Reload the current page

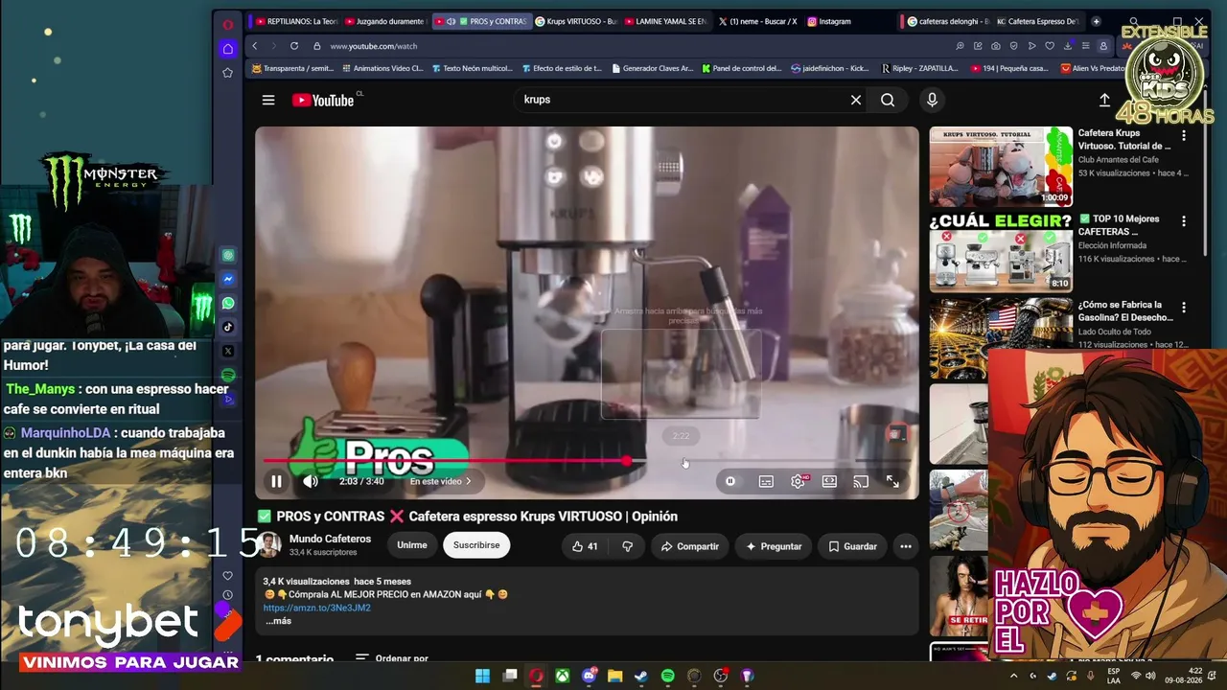[294, 46]
